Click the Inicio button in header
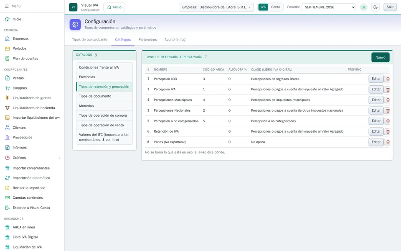The width and height of the screenshot is (401, 251). 114,7
